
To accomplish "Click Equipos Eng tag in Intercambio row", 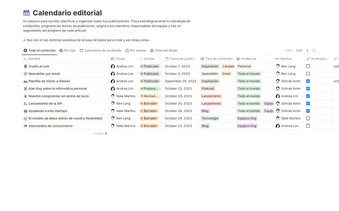I will pos(247,126).
